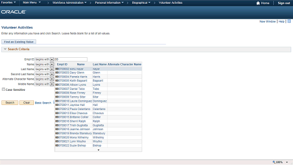Open the zoom level magnifier in status bar
This screenshot has width=293, height=165.
coord(274,162)
